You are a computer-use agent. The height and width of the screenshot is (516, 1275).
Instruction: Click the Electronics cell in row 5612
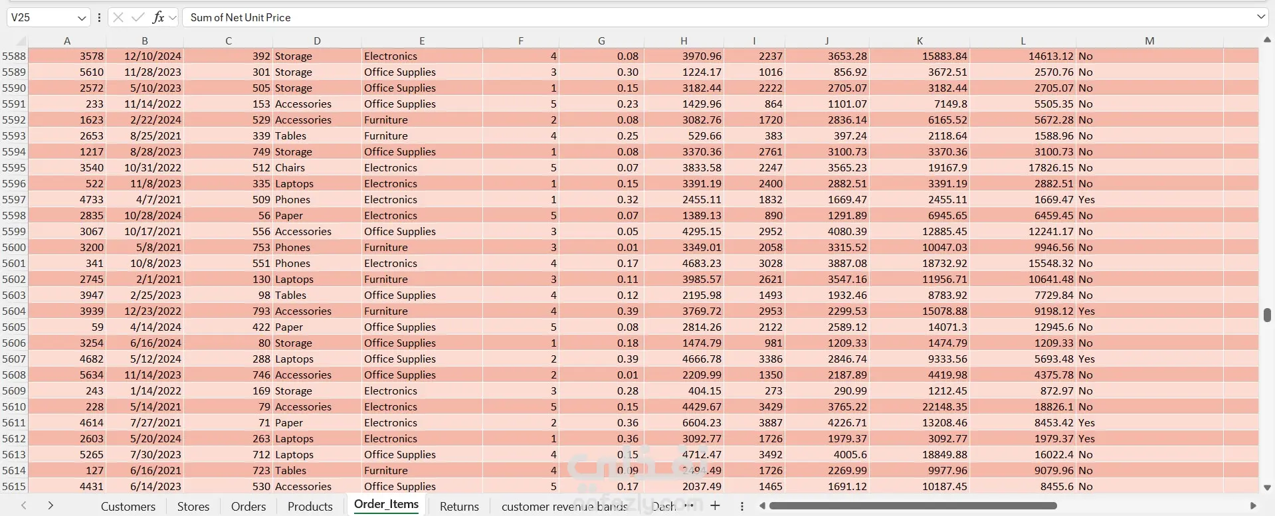click(422, 438)
